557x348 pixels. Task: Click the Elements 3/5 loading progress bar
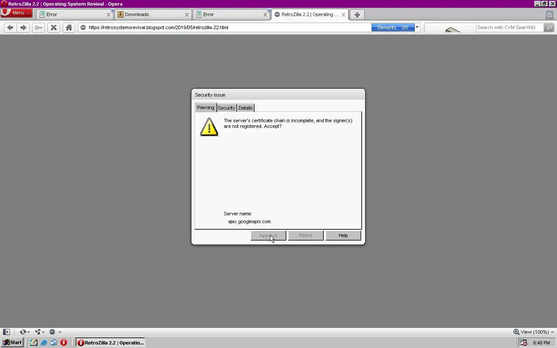point(393,27)
